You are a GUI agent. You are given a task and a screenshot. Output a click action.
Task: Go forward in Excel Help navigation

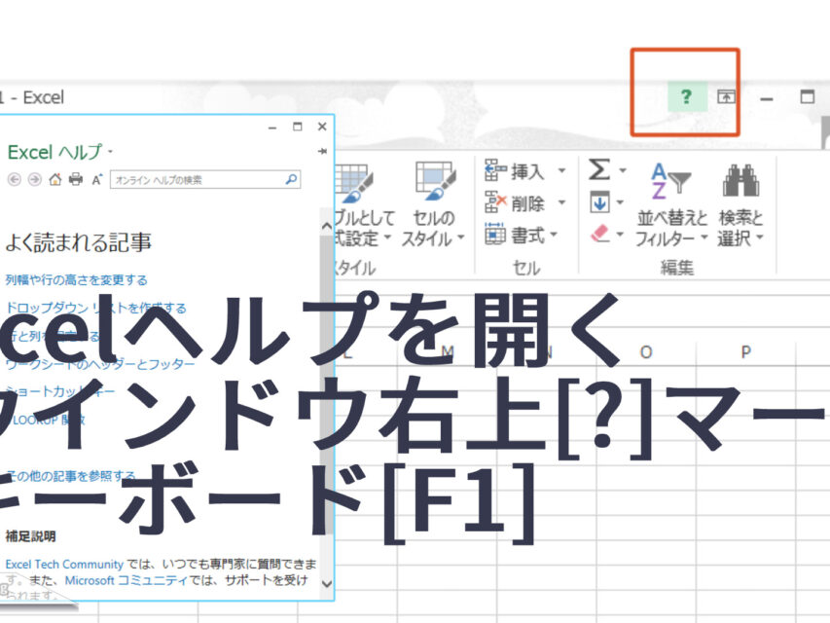pos(34,179)
